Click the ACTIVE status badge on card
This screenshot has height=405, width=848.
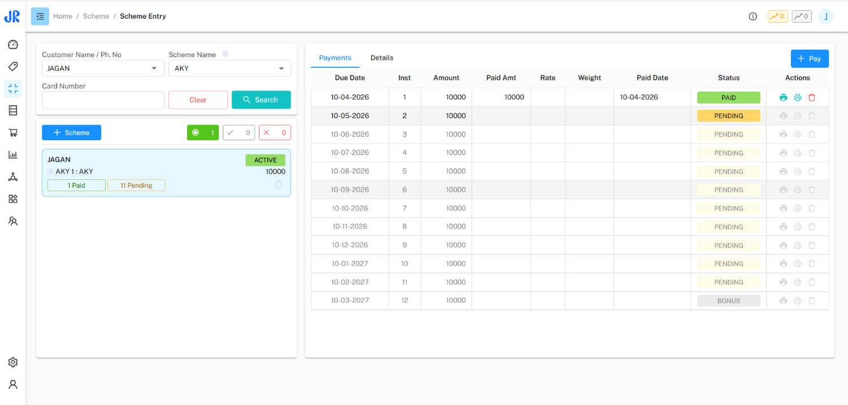pos(265,160)
